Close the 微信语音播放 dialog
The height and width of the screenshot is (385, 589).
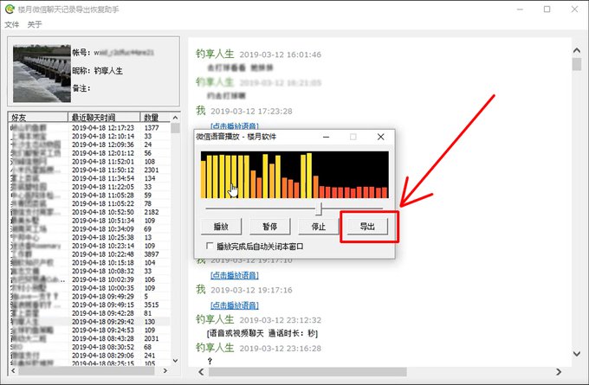click(x=380, y=137)
